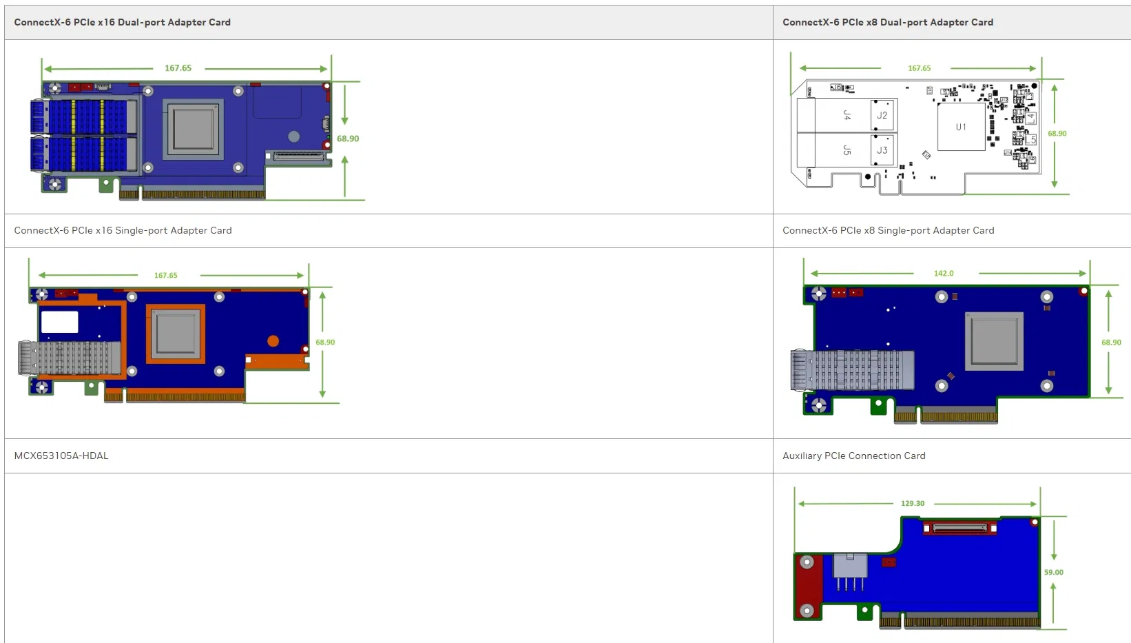Select the J3 connector box on drawing
Screen dimensions: 1131x643
pos(882,150)
